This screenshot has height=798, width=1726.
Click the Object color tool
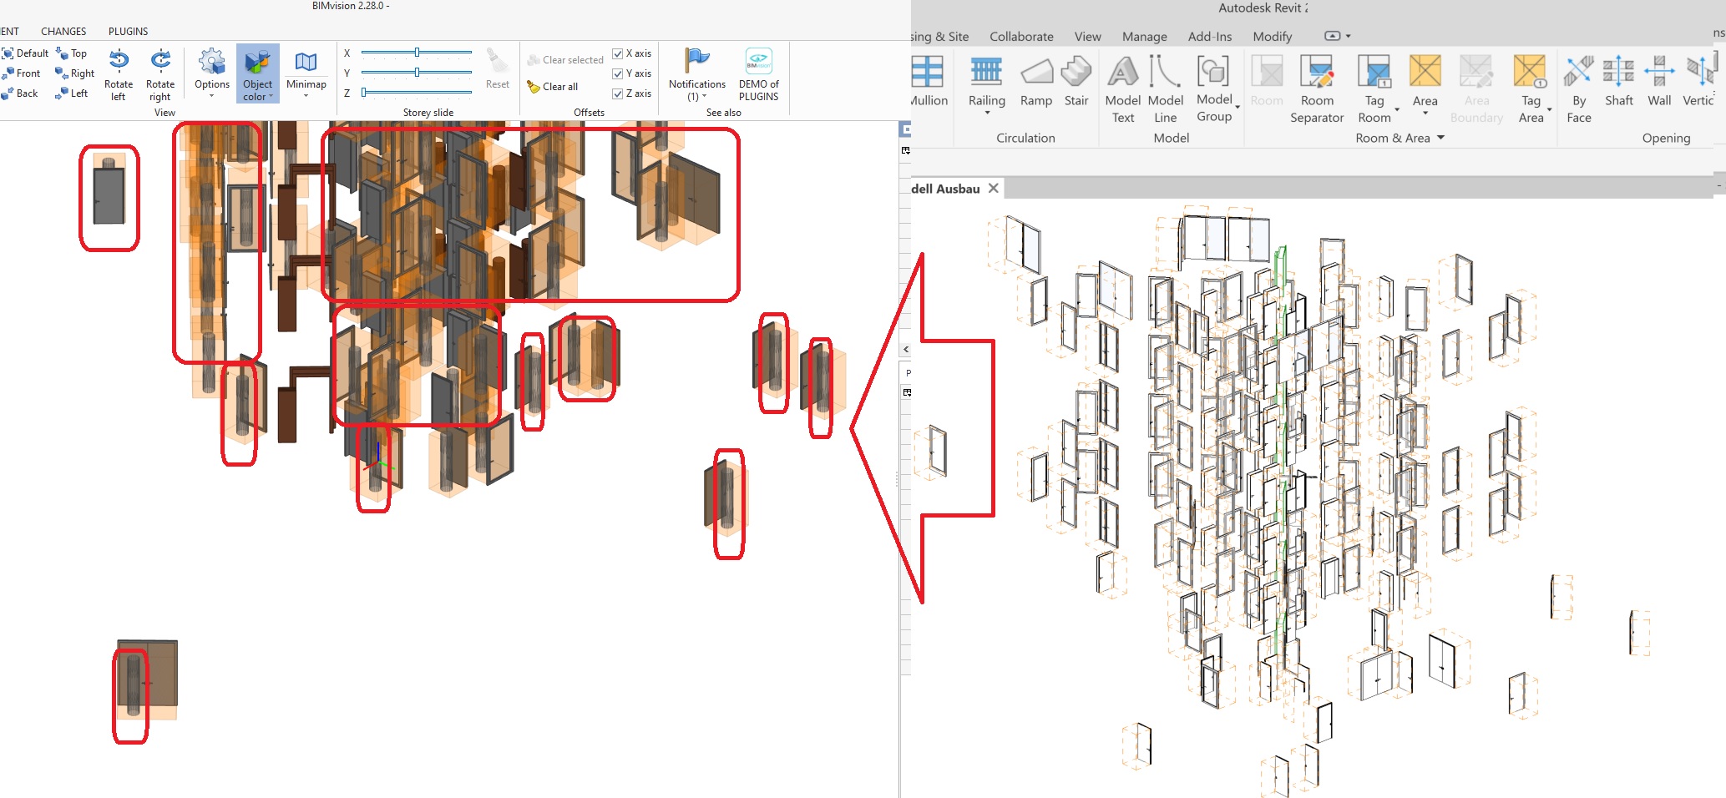tap(257, 73)
